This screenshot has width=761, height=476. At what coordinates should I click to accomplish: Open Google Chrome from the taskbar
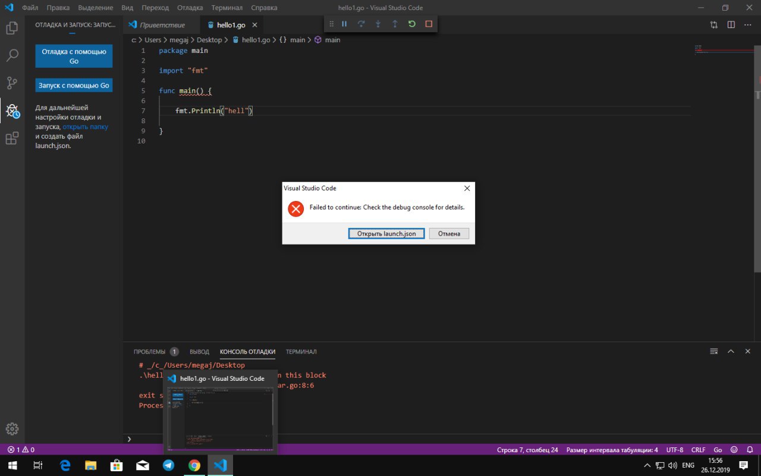click(x=194, y=465)
